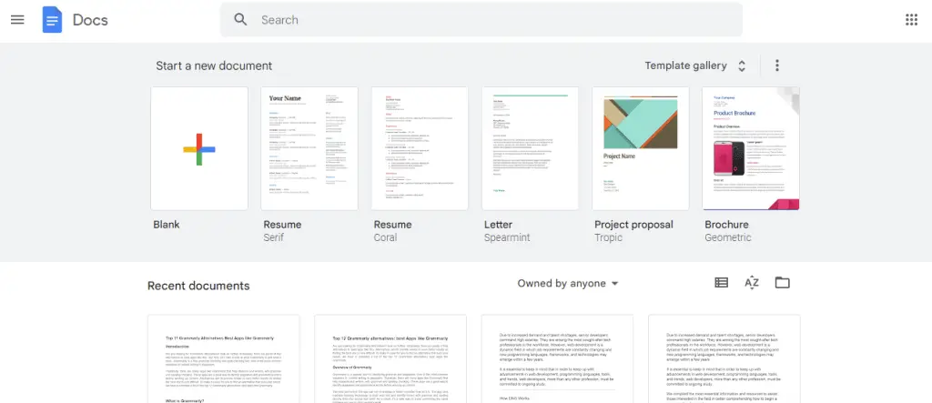The height and width of the screenshot is (403, 932).
Task: Click into the Search field
Action: click(x=481, y=20)
